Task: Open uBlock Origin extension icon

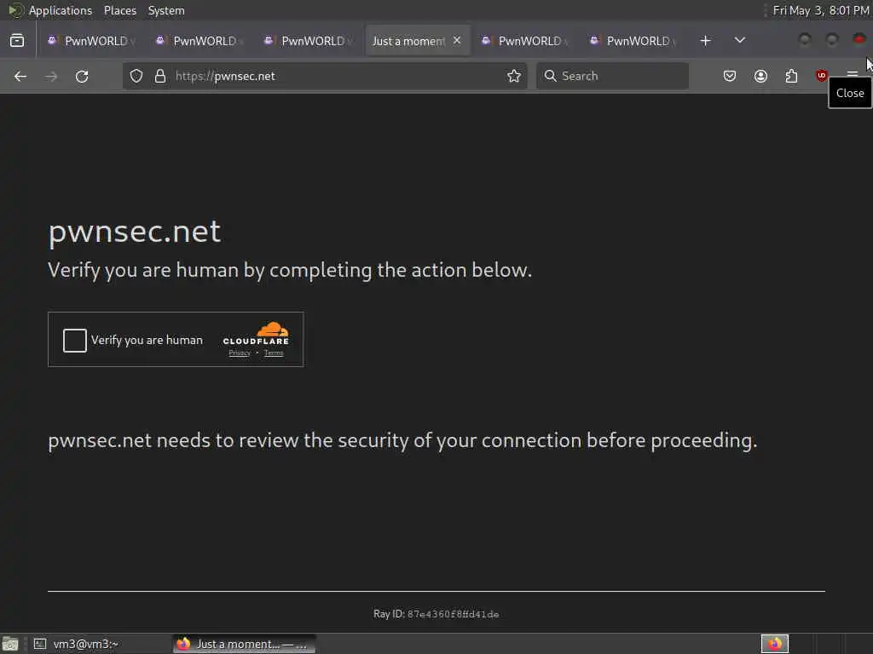Action: pyautogui.click(x=821, y=76)
